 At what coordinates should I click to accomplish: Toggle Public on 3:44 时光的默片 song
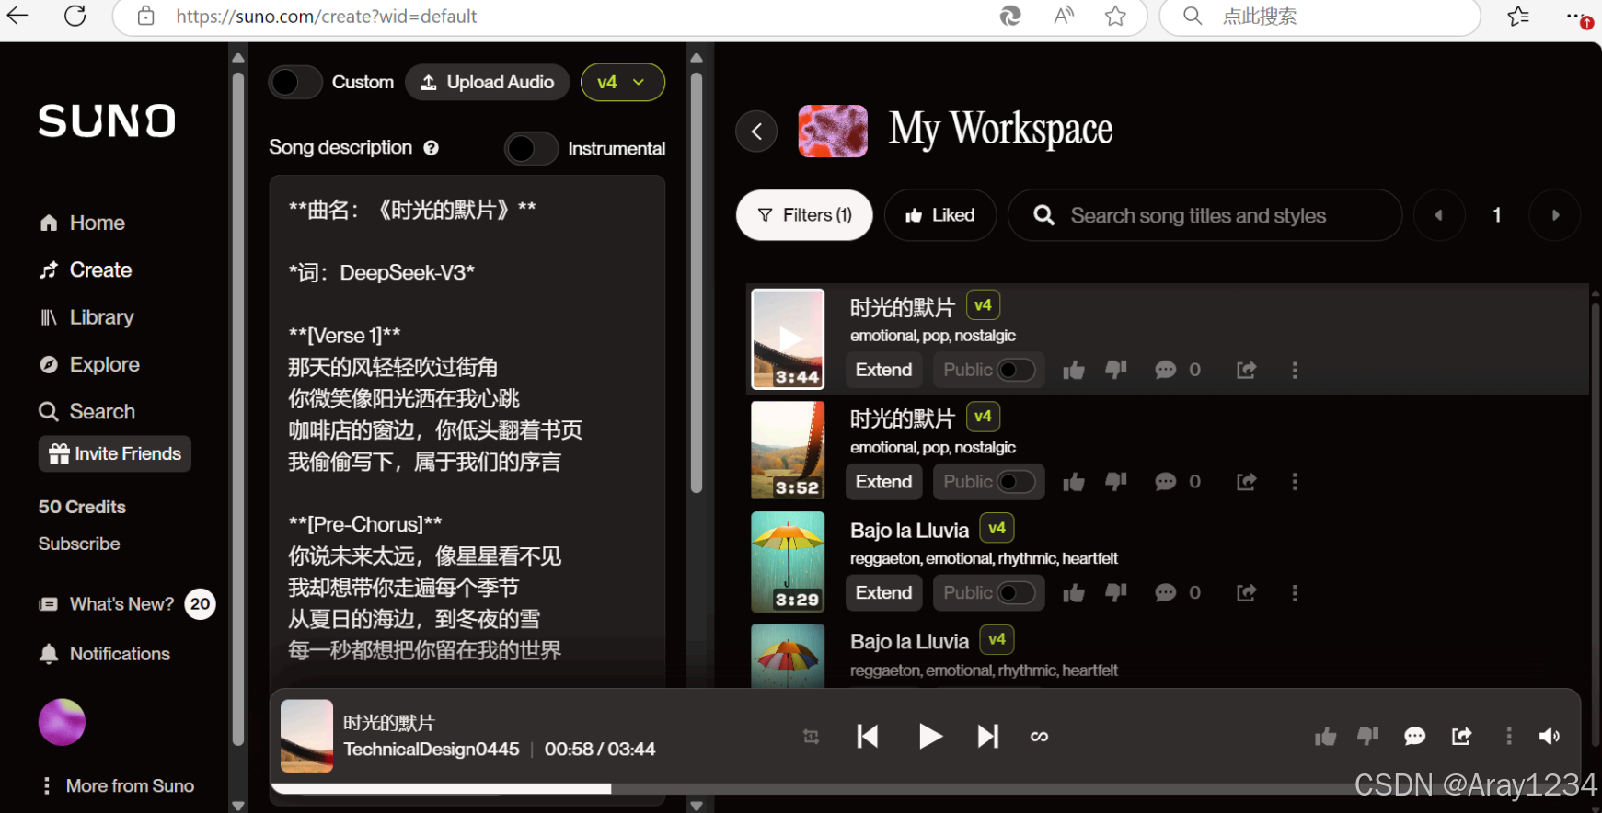1017,370
